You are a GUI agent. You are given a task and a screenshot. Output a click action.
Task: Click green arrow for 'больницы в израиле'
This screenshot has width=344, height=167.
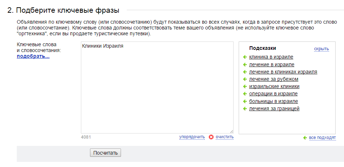pos(245,101)
